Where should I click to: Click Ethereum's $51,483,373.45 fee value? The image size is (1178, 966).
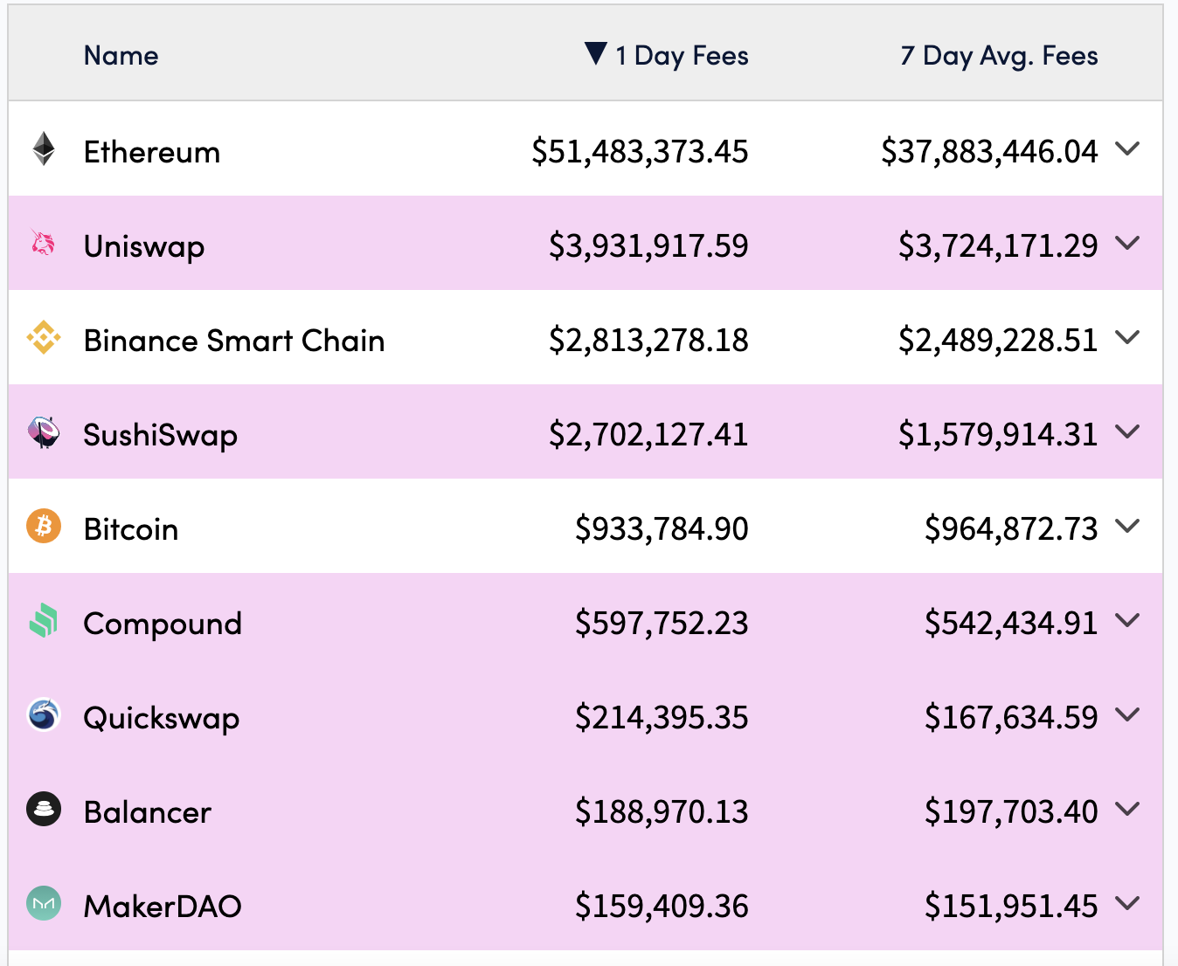[641, 152]
